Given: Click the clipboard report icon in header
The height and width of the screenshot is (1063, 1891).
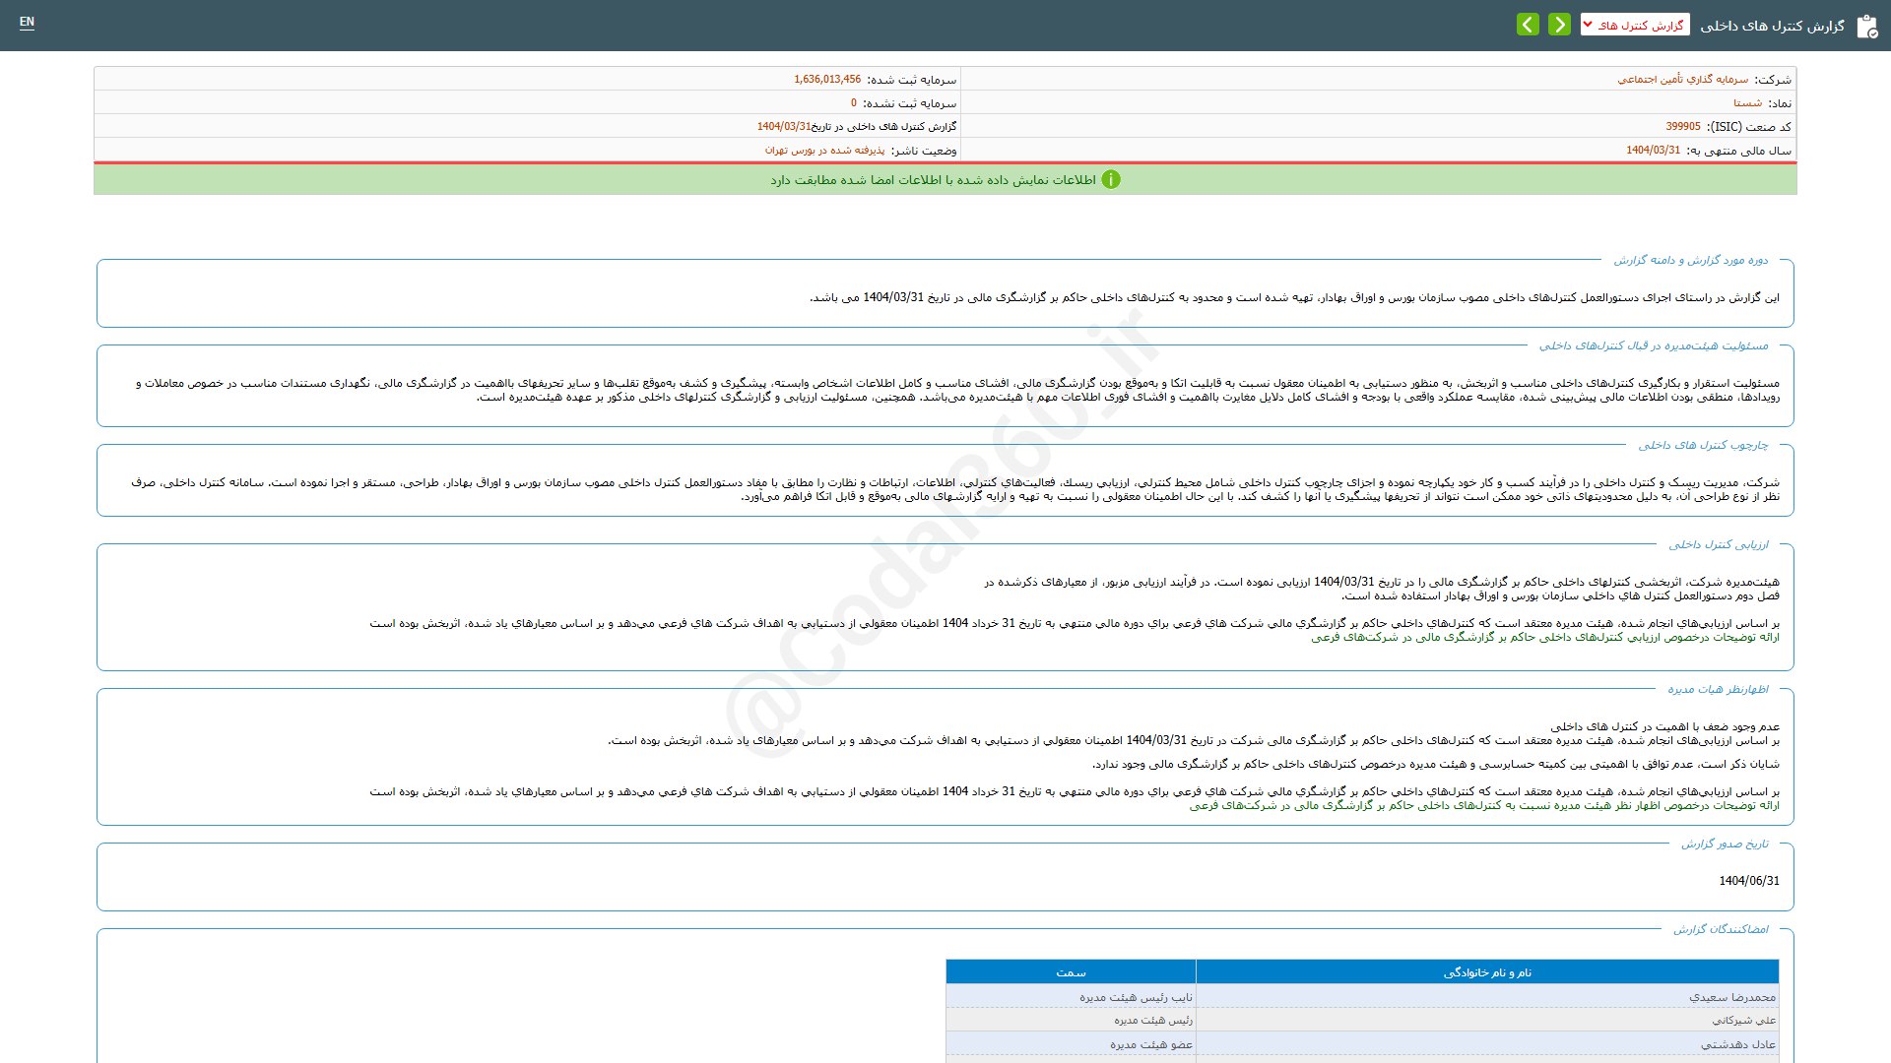Looking at the screenshot, I should tap(1866, 27).
